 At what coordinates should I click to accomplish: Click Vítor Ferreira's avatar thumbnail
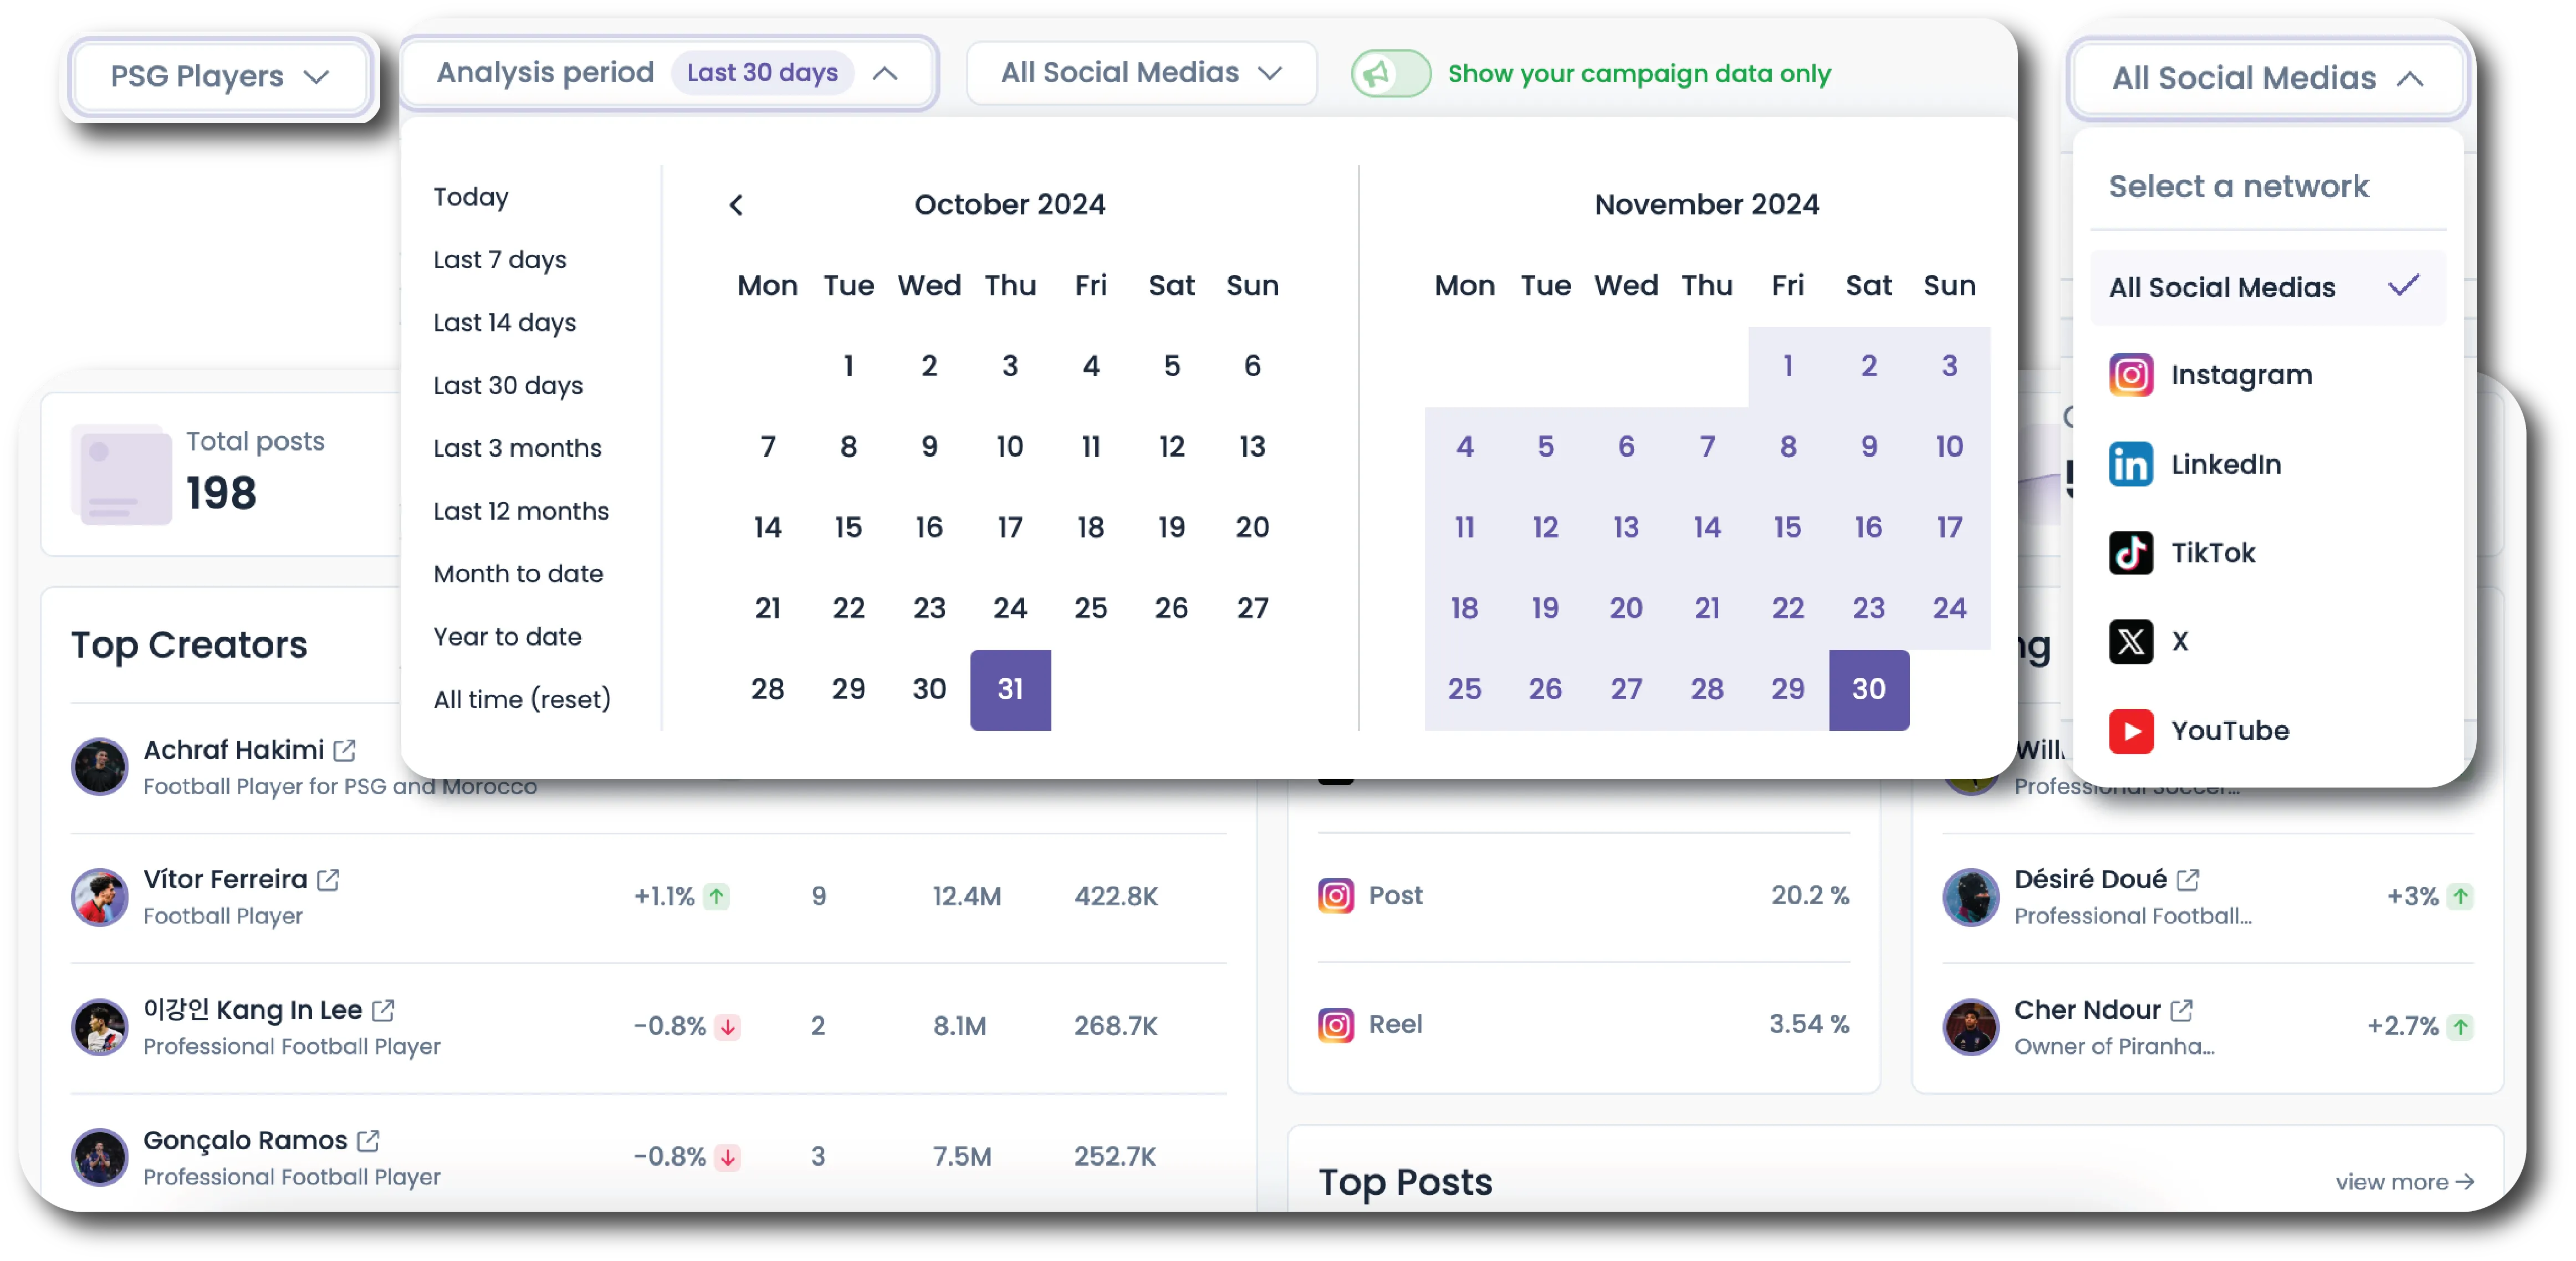(x=99, y=897)
